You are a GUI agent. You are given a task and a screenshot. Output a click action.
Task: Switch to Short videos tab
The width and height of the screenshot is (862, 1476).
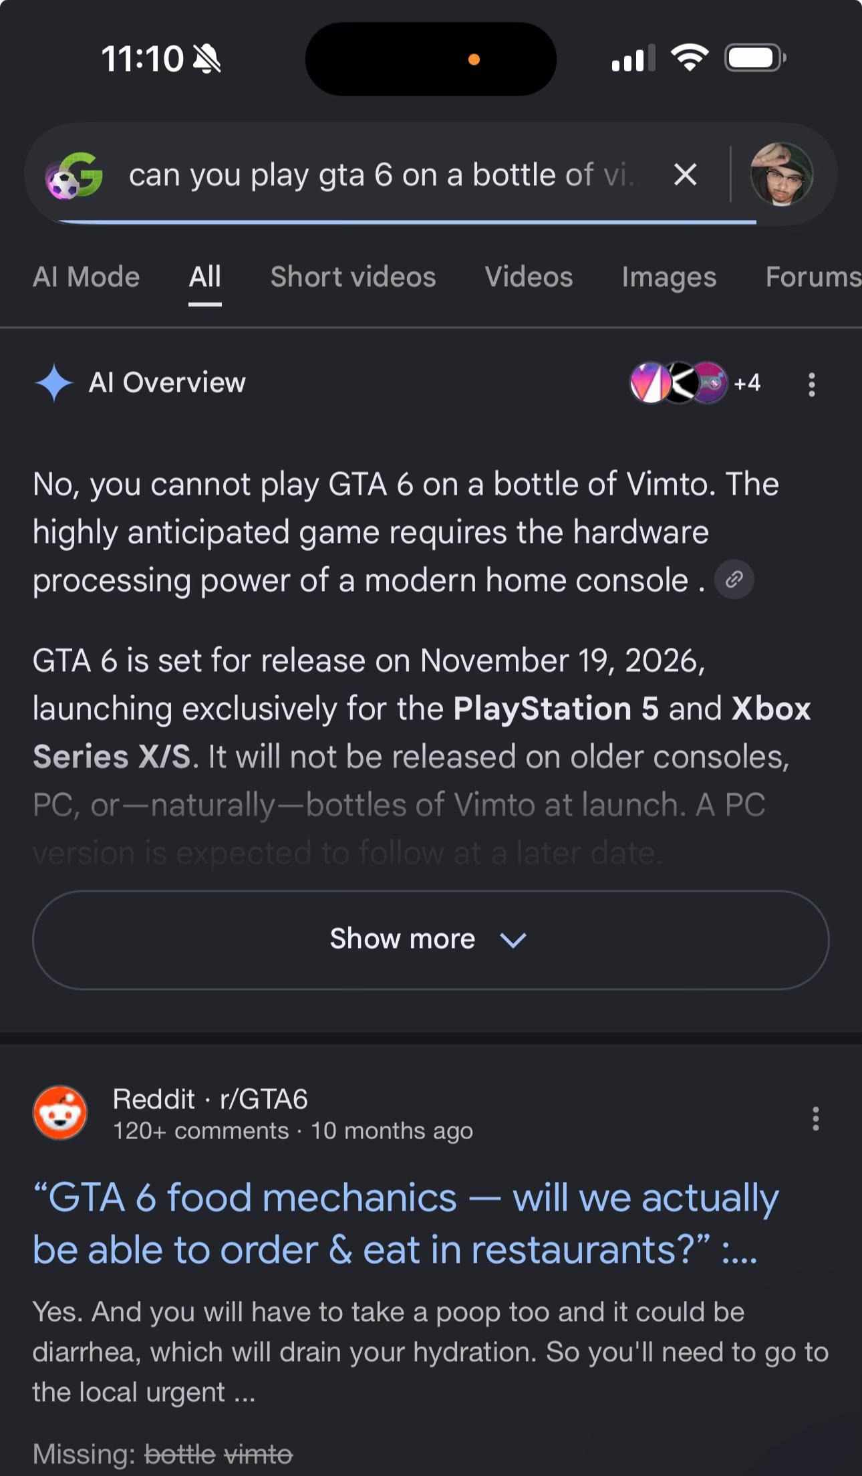pos(353,277)
